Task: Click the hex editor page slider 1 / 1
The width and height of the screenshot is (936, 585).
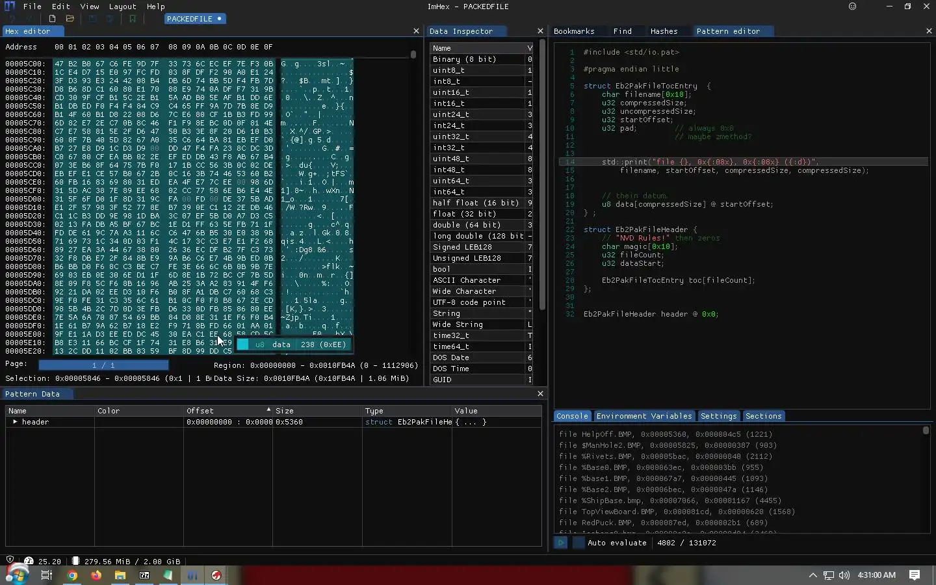Action: 103,365
